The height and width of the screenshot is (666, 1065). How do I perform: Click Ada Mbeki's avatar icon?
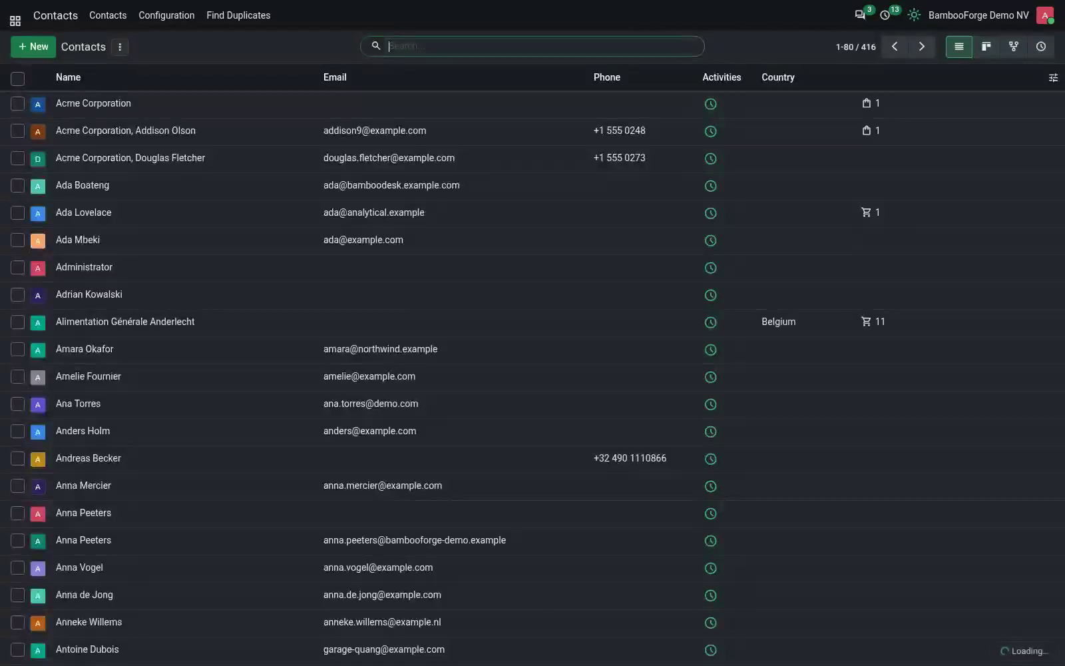[38, 240]
